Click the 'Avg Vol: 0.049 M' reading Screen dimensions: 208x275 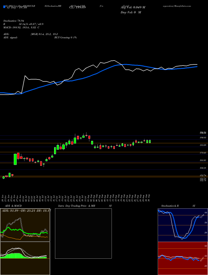[x=133, y=7]
